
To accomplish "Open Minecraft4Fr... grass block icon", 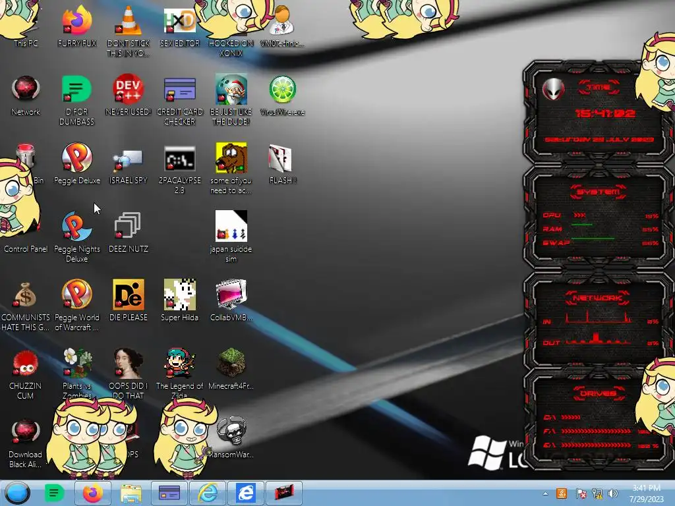I will coord(231,369).
